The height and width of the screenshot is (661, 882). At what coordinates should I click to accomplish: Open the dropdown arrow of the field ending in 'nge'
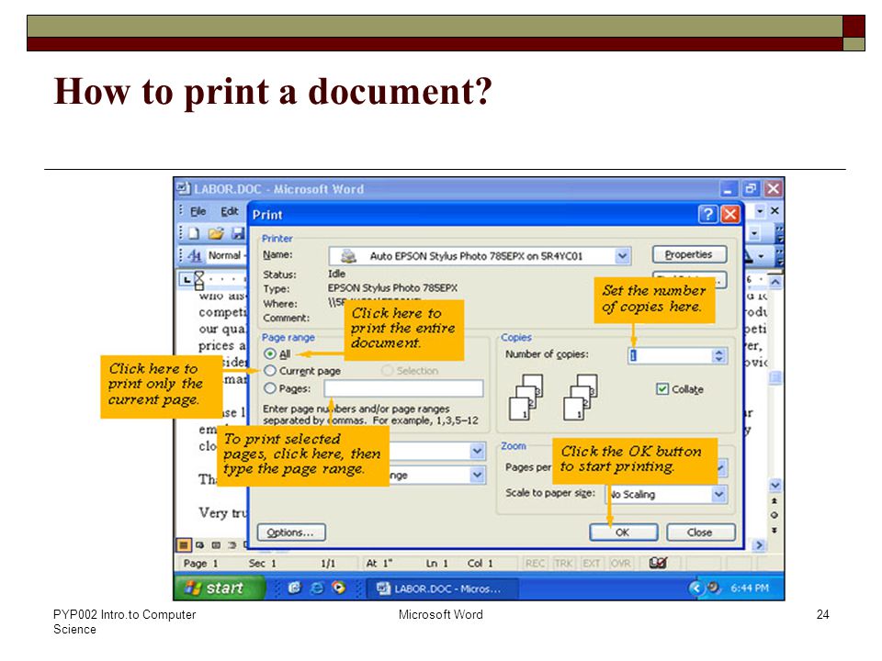(x=477, y=476)
